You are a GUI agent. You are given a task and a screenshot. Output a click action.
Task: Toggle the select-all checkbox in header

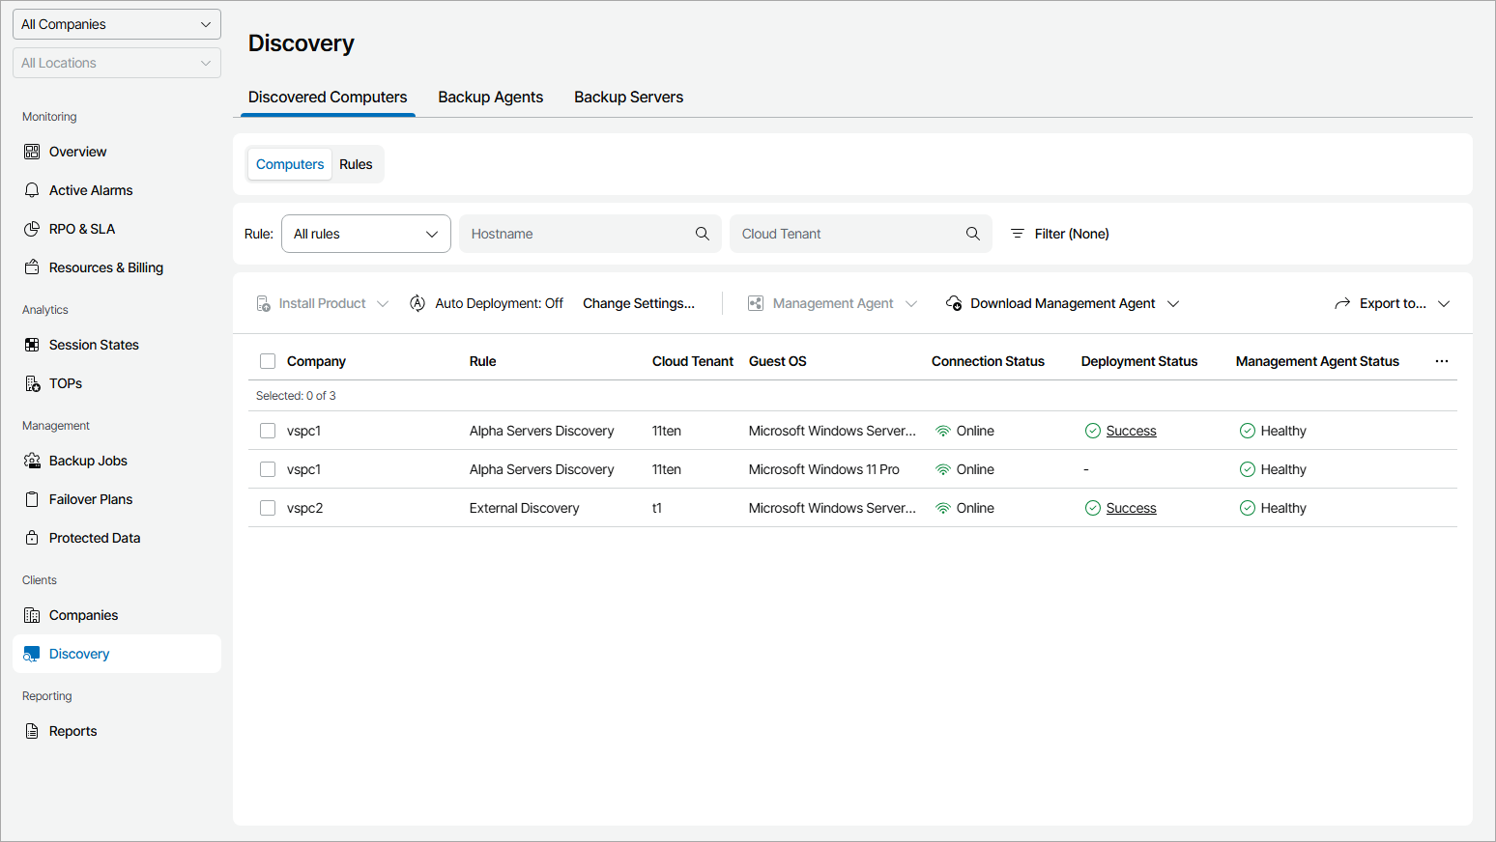click(x=268, y=361)
